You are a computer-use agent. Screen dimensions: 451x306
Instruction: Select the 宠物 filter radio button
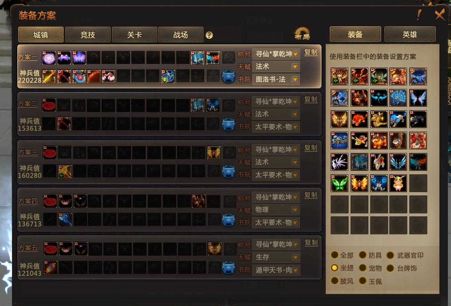tap(363, 268)
